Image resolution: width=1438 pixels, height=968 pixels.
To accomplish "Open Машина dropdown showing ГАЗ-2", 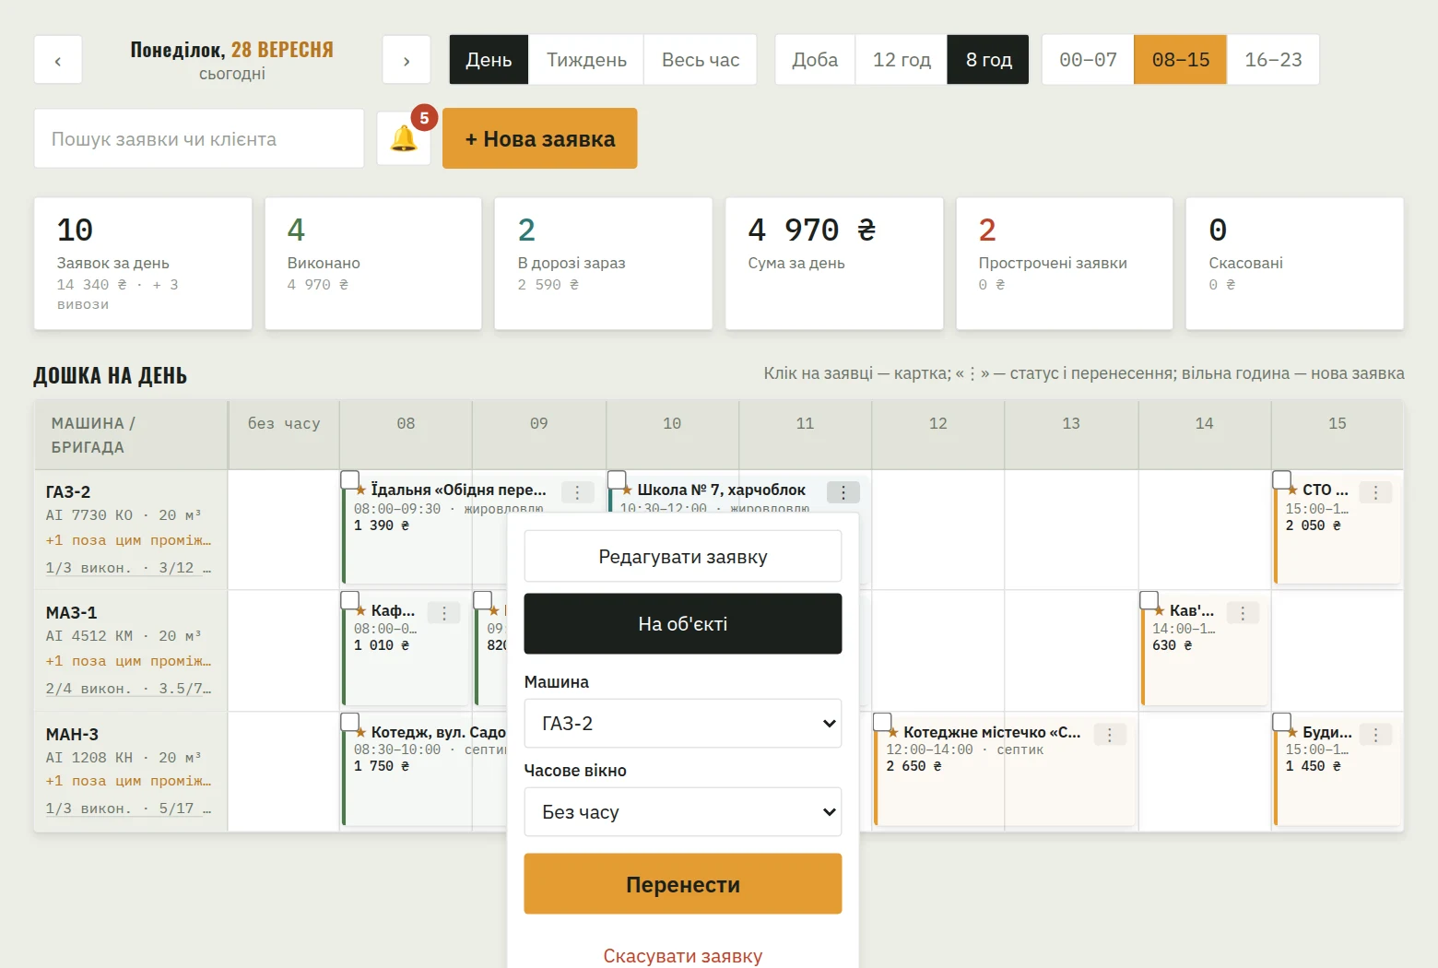I will pos(683,724).
